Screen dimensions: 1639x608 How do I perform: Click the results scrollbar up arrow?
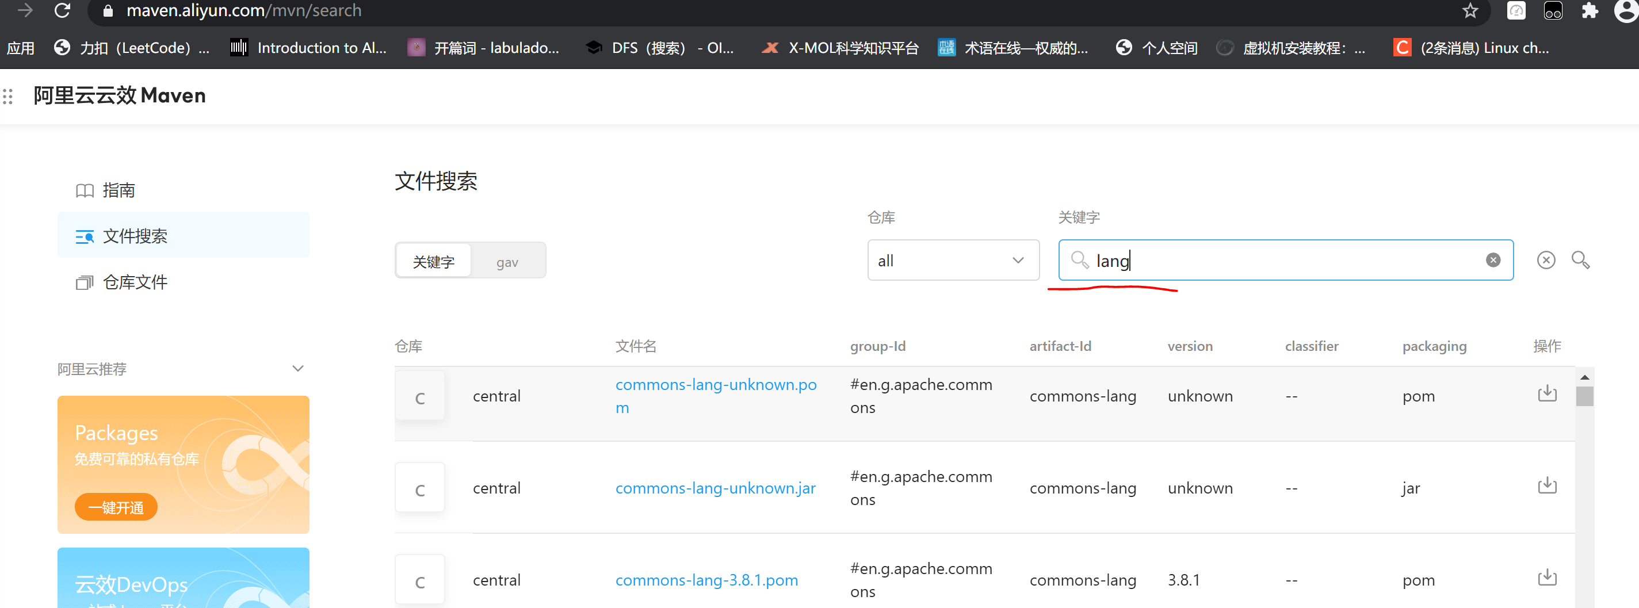tap(1584, 377)
